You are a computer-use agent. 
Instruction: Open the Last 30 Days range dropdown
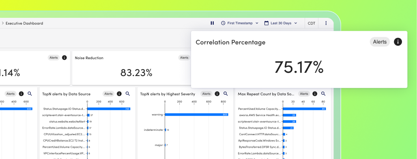(x=281, y=23)
